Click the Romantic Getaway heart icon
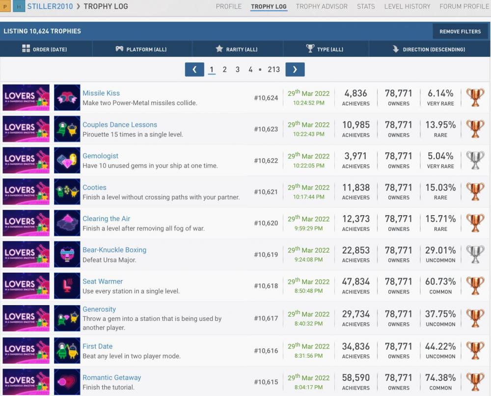491x396 pixels. [67, 382]
